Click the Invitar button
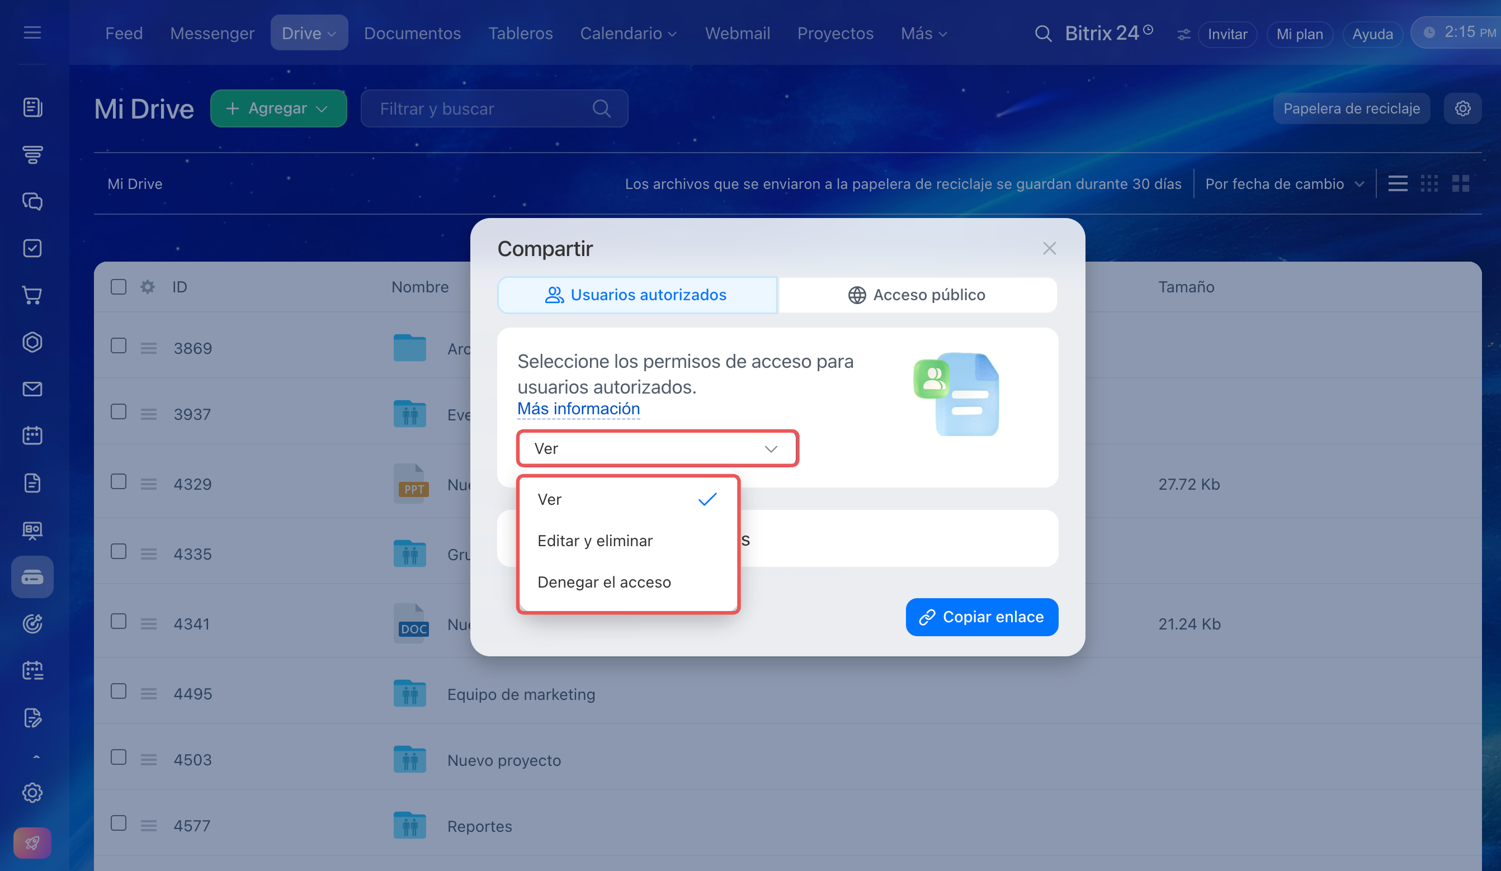1501x871 pixels. tap(1227, 34)
